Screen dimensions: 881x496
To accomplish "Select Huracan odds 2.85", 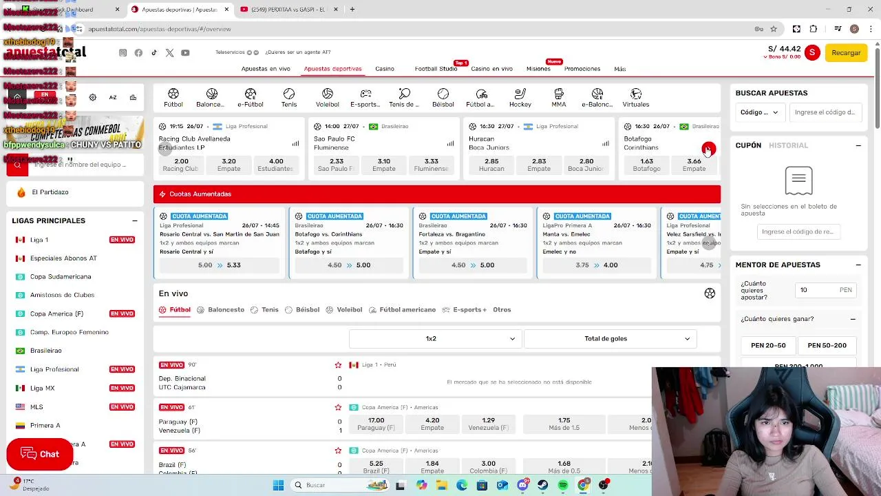I will (x=491, y=165).
